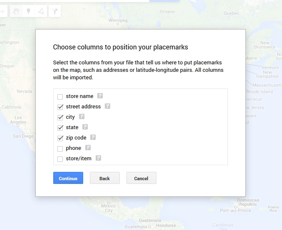Check the store name checkbox
282x230 pixels.
[60, 97]
